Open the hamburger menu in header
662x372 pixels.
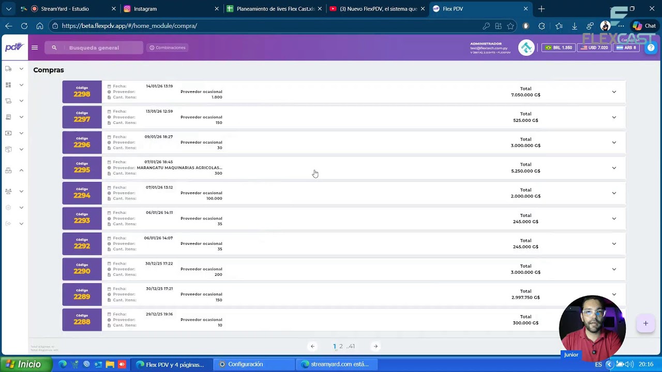click(x=35, y=48)
